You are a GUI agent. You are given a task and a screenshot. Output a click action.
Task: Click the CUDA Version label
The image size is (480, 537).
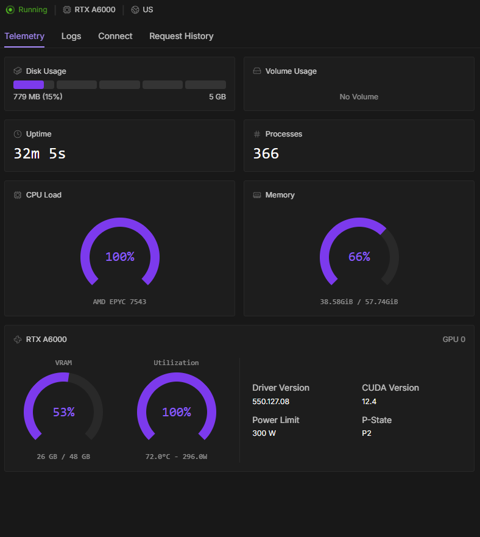point(390,388)
